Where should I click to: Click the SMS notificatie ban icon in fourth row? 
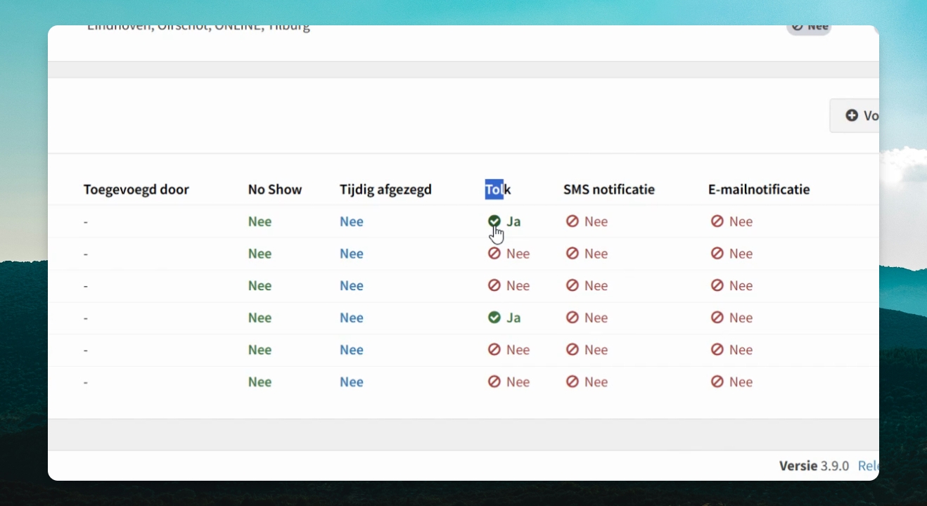tap(573, 318)
